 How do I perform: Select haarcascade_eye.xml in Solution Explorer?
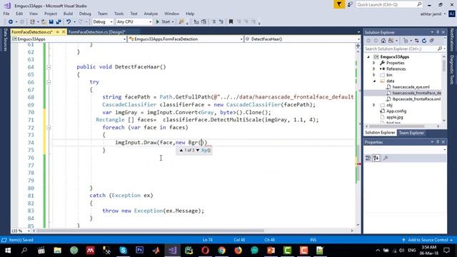pos(411,87)
